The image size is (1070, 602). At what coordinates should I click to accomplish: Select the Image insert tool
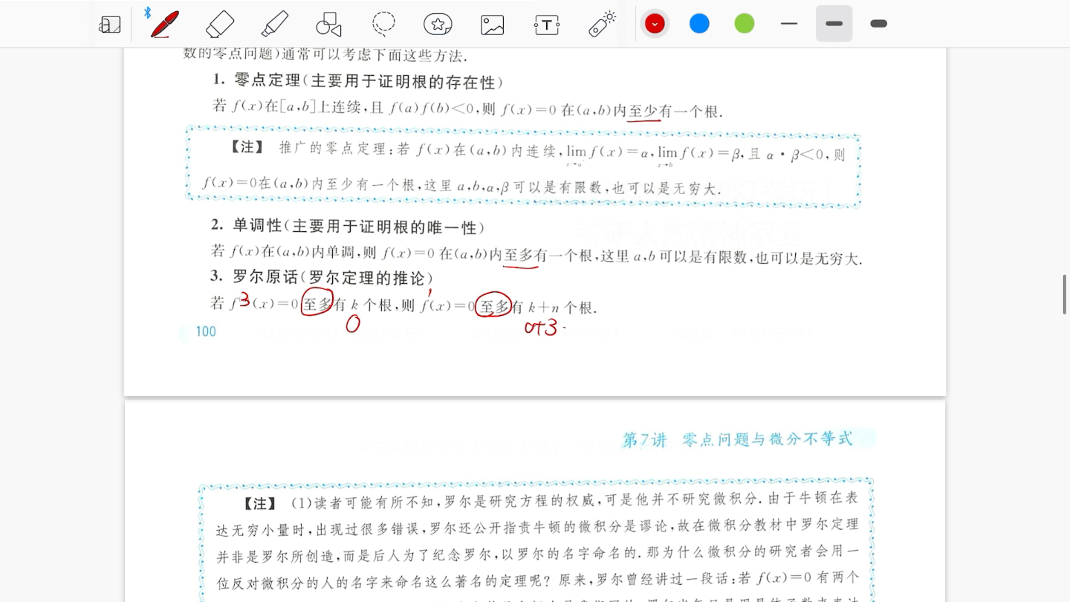493,25
